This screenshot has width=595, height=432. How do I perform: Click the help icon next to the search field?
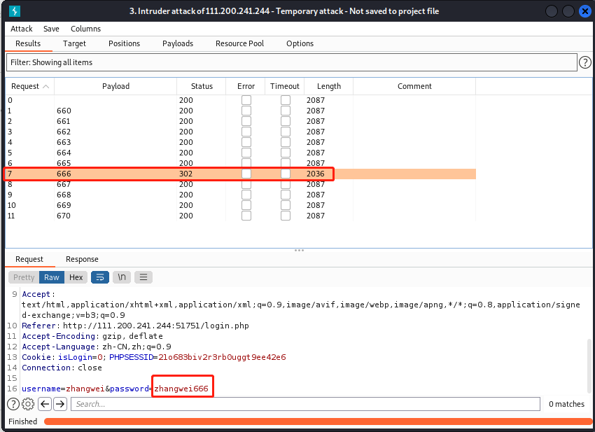pos(13,404)
